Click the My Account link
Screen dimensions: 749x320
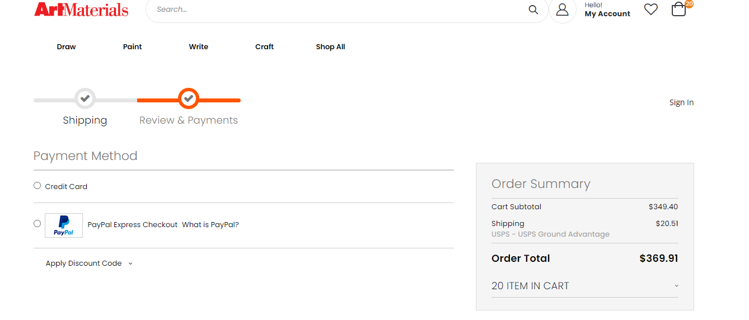coord(607,14)
